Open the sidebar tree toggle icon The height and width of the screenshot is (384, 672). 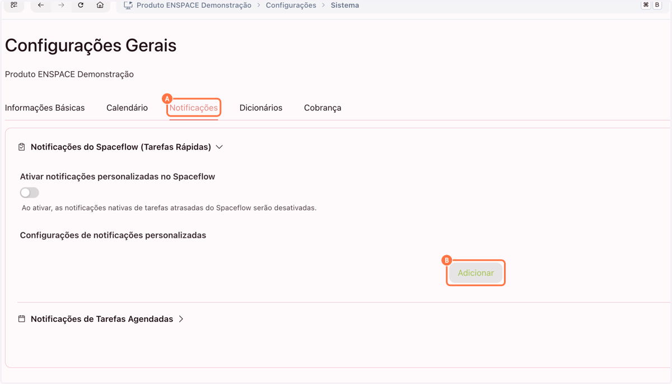[x=14, y=5]
